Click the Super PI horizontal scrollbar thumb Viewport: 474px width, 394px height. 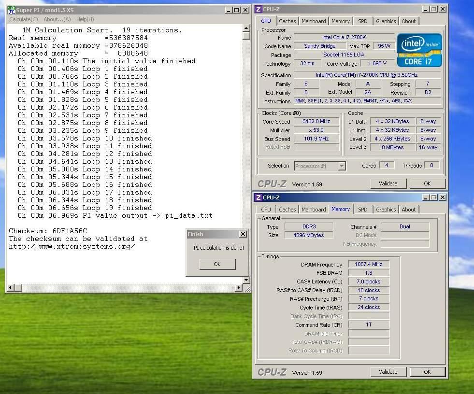tap(18, 287)
